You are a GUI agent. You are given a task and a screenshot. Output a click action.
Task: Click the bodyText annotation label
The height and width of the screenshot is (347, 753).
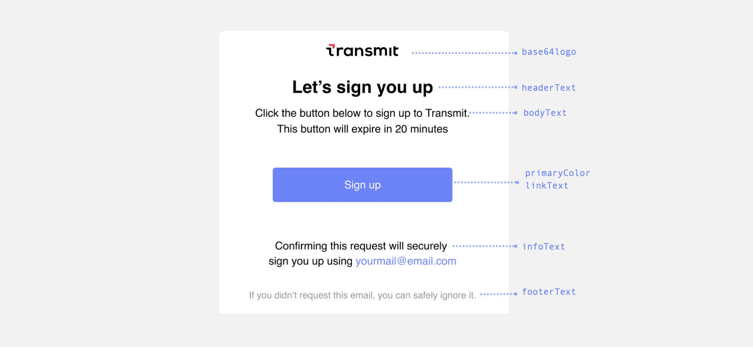(545, 113)
